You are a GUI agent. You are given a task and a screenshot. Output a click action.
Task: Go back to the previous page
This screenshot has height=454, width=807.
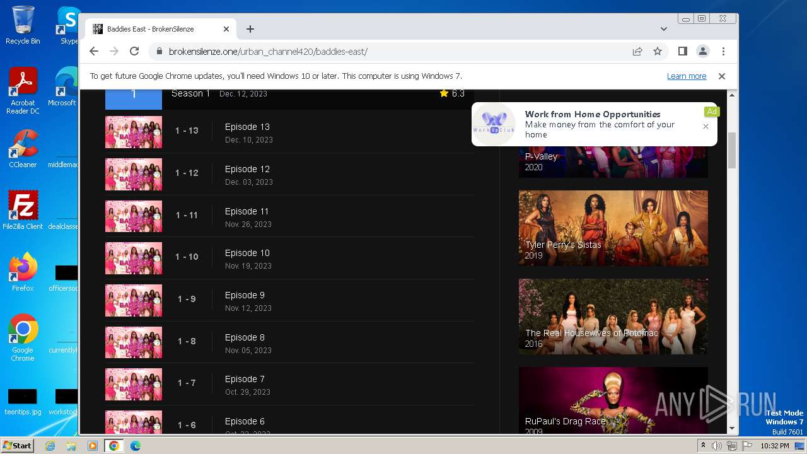click(94, 51)
